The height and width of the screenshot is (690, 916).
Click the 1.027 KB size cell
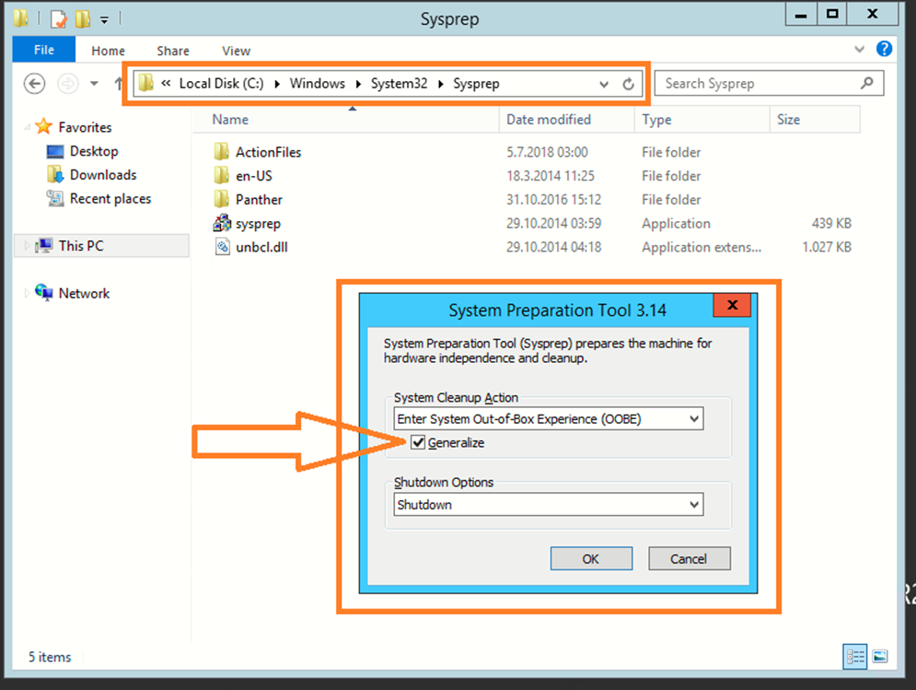click(827, 247)
